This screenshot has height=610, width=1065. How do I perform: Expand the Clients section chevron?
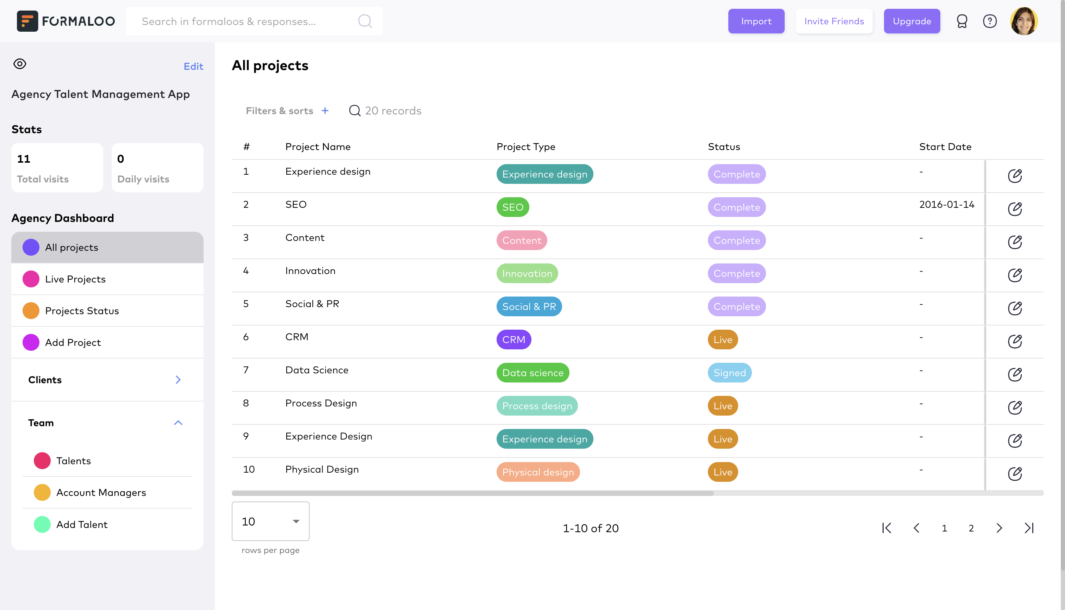pos(178,380)
